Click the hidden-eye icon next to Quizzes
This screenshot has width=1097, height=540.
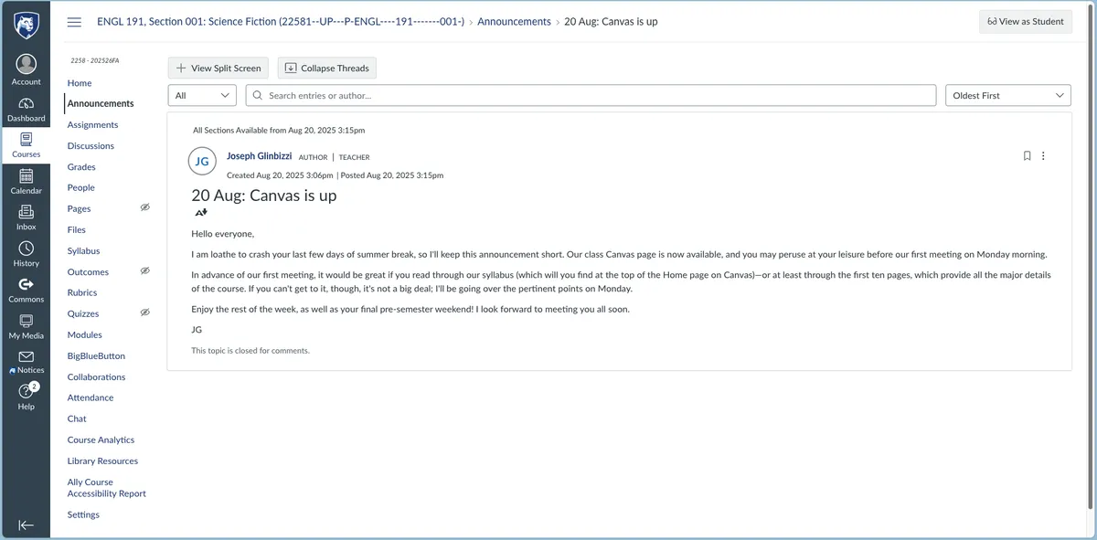(x=144, y=312)
